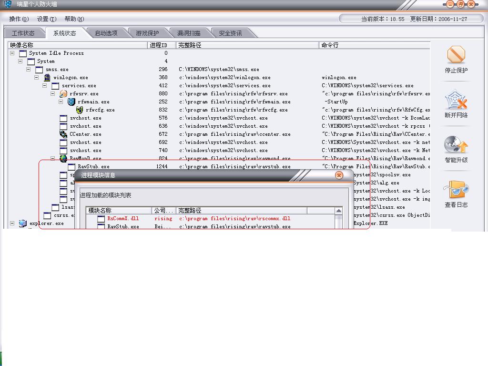This screenshot has width=488, height=366.
Task: Select the RavMonD.exe process icon
Action: (x=63, y=158)
